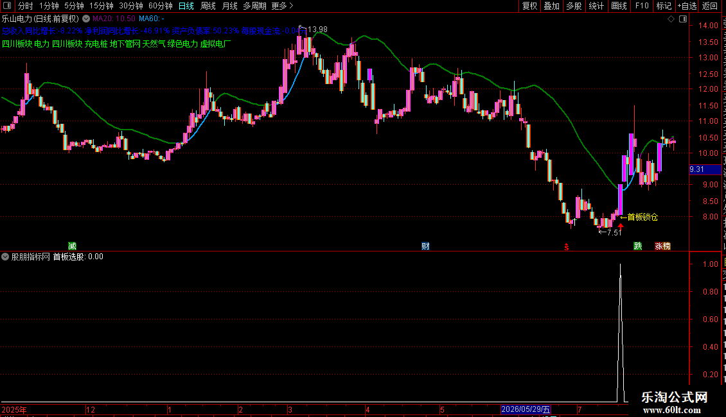Click the diamond marker icon above the chart

tap(671, 19)
